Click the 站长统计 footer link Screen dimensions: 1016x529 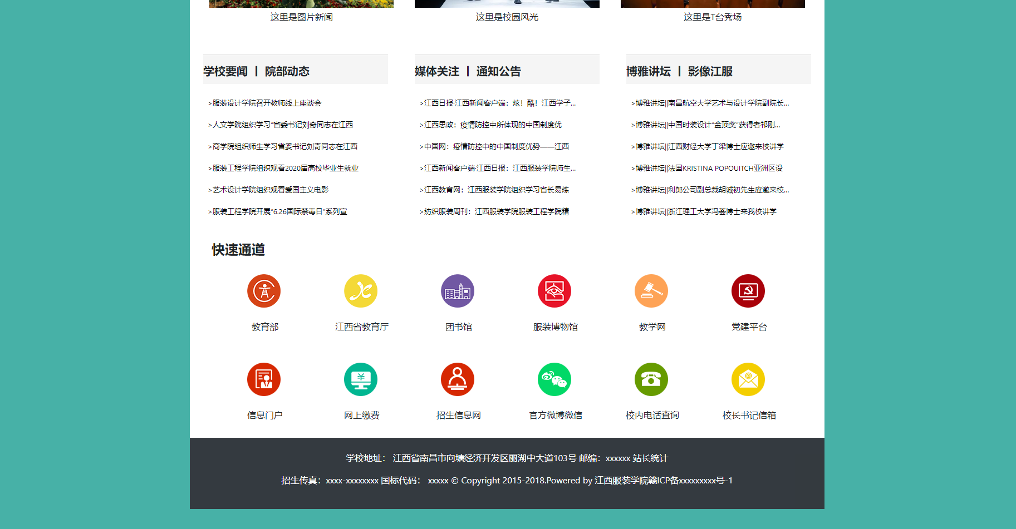coord(650,458)
